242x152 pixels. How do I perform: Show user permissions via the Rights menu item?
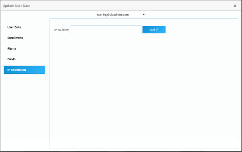pos(12,48)
